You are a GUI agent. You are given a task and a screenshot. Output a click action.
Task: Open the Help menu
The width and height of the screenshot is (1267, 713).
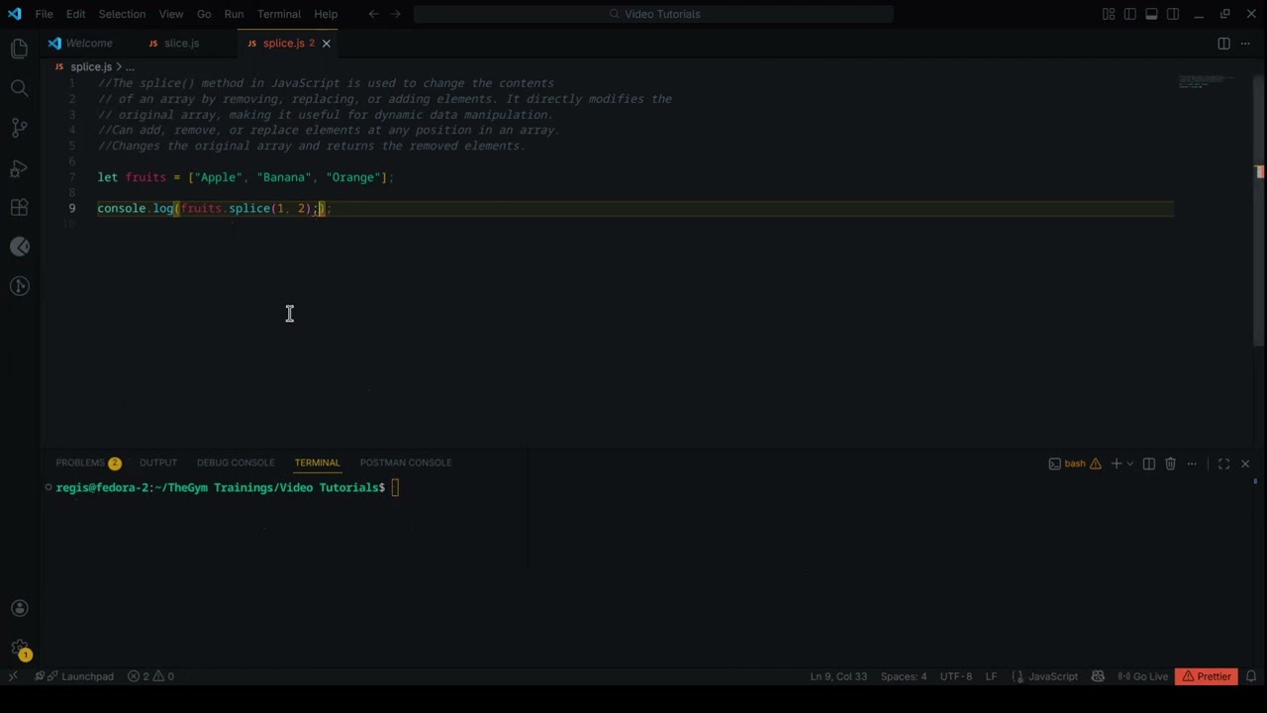pyautogui.click(x=326, y=14)
